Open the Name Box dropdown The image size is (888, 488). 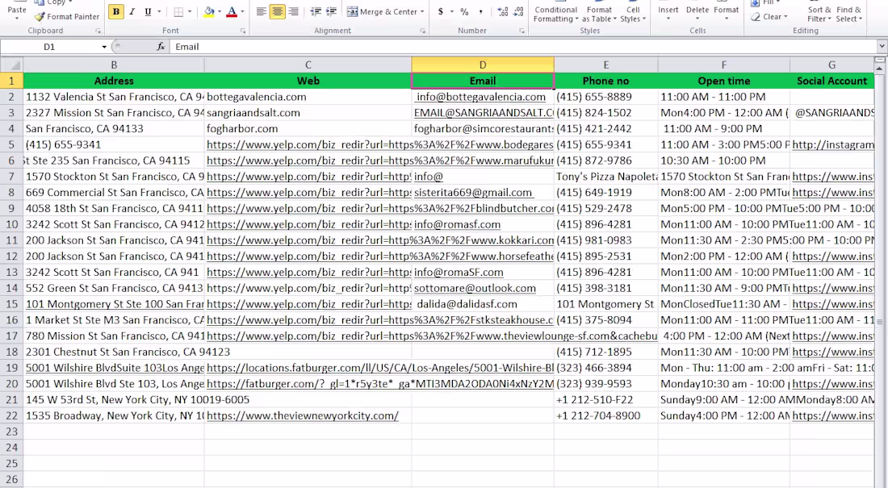click(103, 46)
